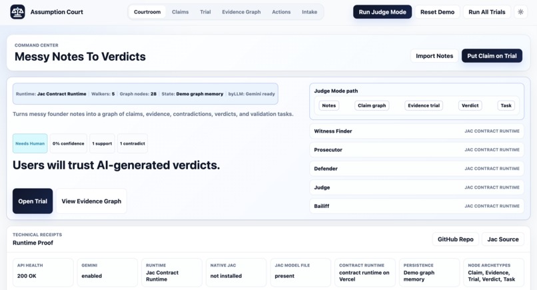Screen dimensions: 537x290
Task: Click the Needs Human status badge
Action: (30, 143)
